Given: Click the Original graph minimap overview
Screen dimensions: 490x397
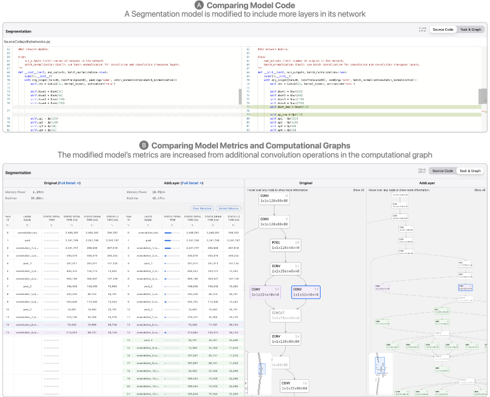Looking at the screenshot, I should (259, 373).
